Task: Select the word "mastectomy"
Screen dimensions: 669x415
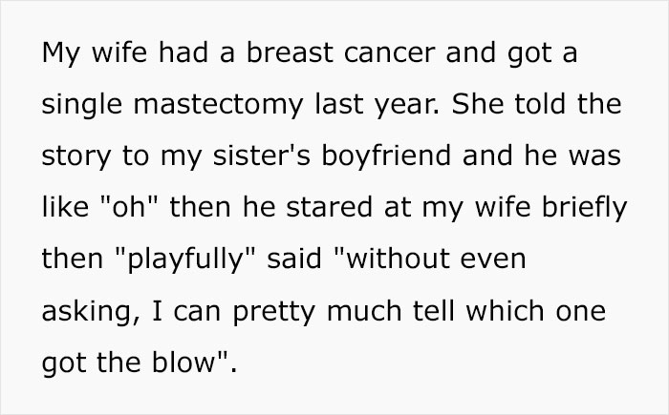Action: point(219,105)
